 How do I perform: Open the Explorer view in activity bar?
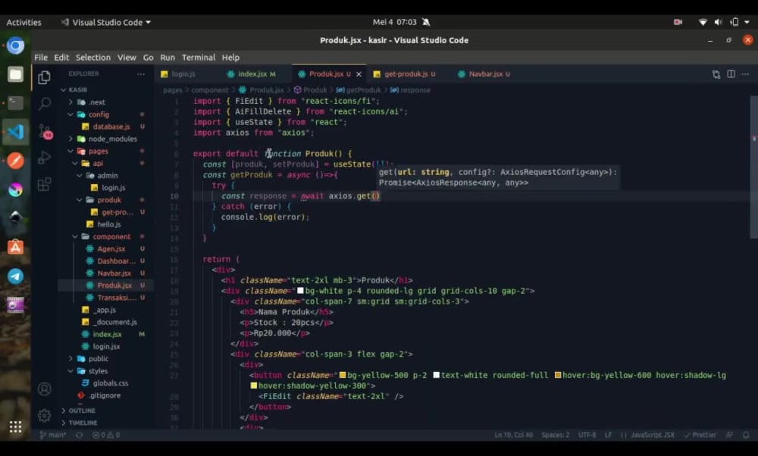coord(44,77)
